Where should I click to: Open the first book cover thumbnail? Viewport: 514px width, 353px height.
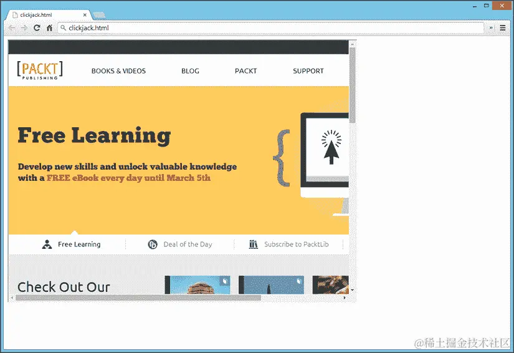(x=198, y=285)
